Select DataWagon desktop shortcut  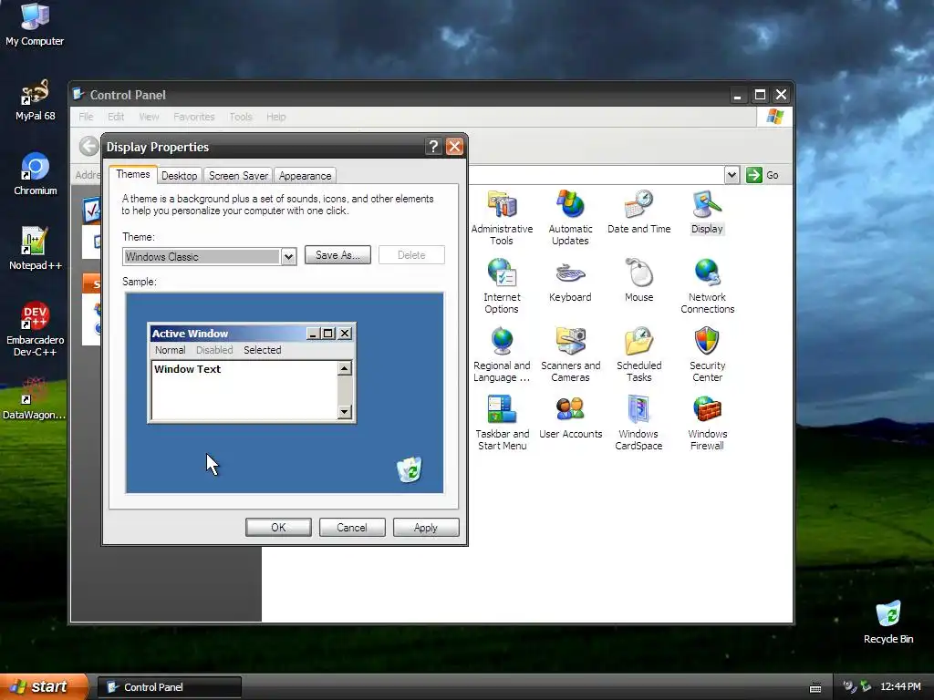[35, 399]
